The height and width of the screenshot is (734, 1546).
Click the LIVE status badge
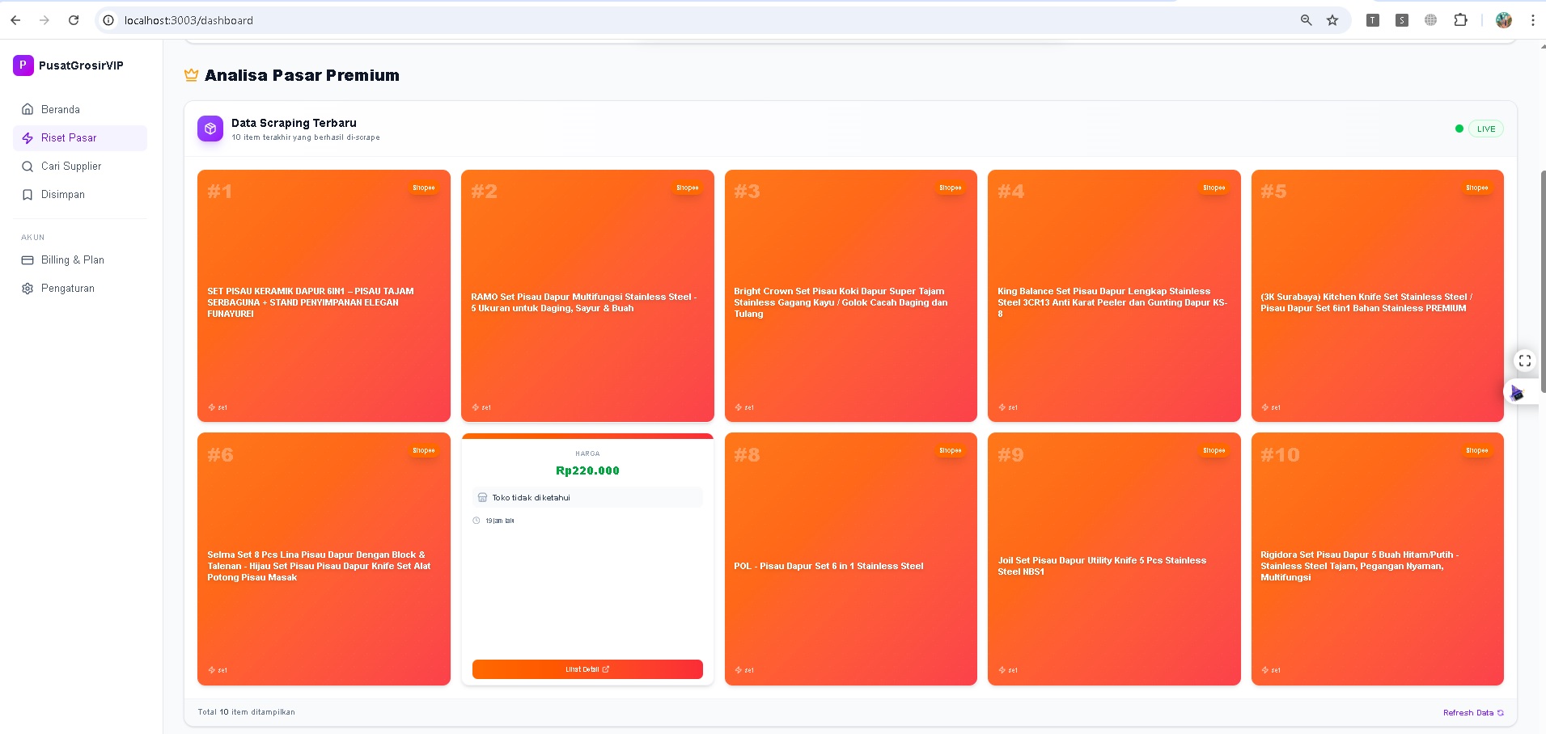(x=1485, y=129)
